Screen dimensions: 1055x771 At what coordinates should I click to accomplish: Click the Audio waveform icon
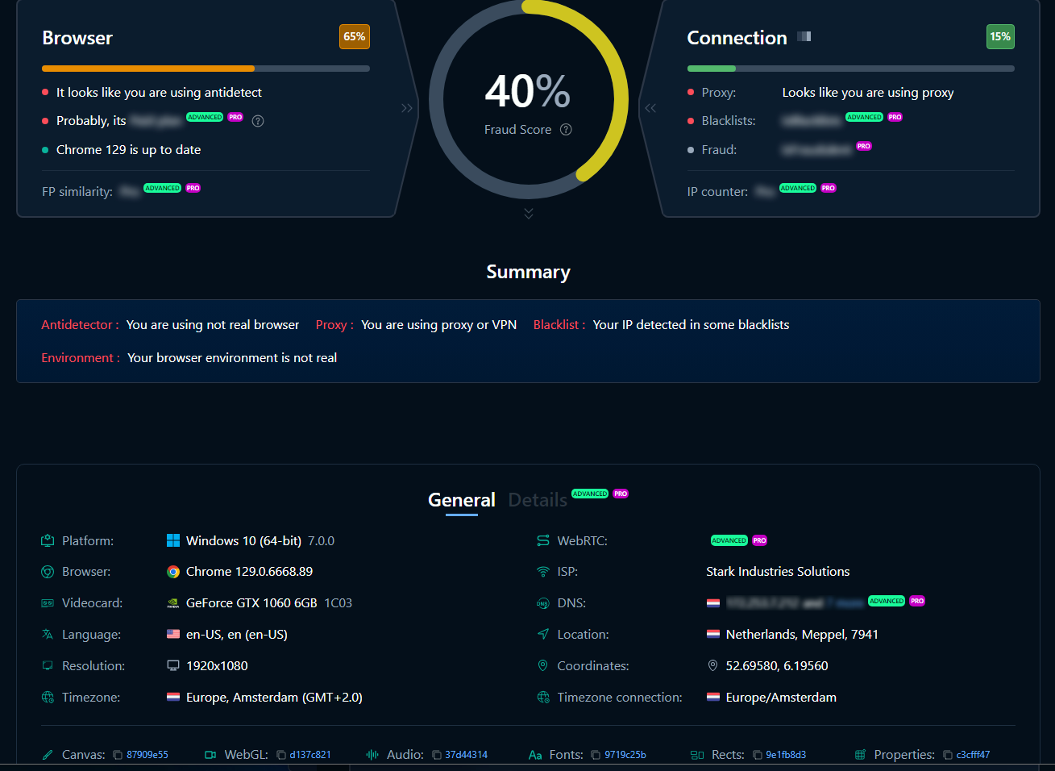[x=372, y=756]
